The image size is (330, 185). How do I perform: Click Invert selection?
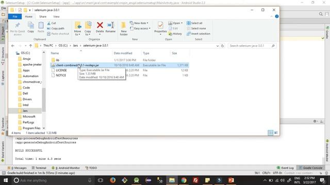198,34
